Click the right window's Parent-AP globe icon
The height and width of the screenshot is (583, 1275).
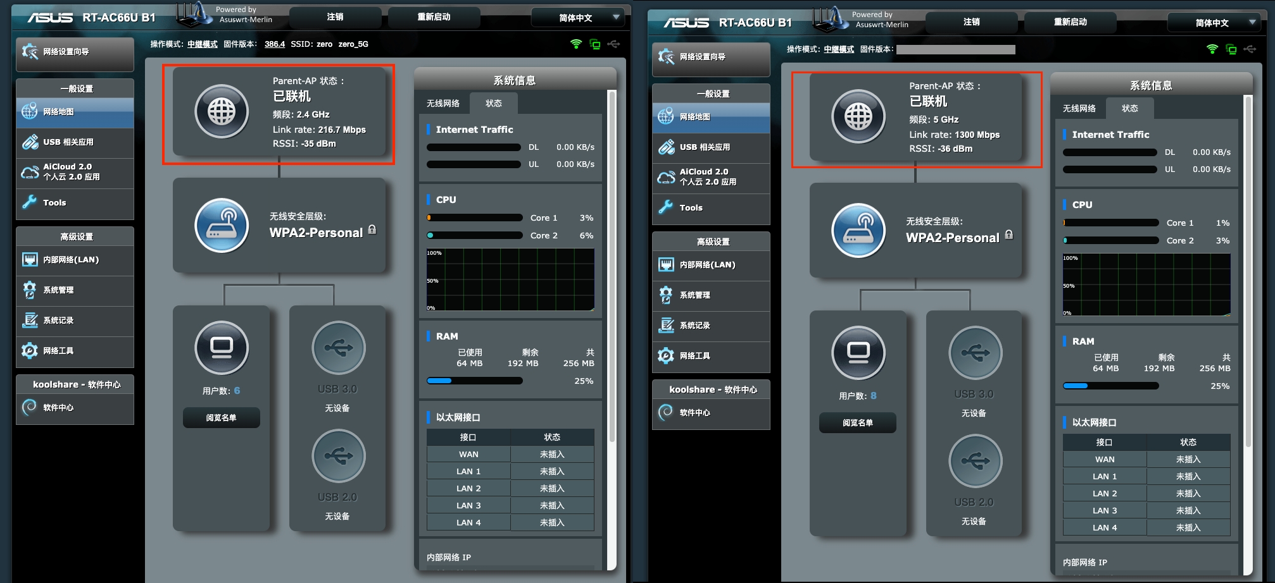click(x=858, y=116)
